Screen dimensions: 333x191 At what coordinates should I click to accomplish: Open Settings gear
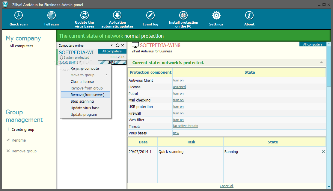tap(216, 15)
